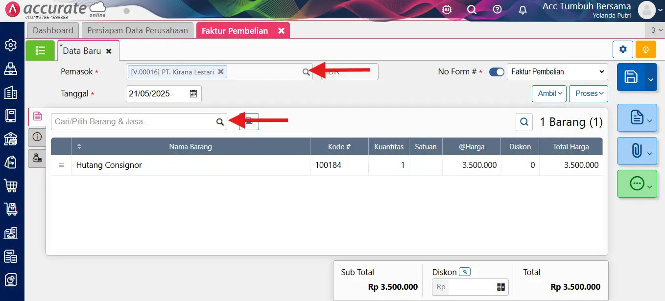Open the info side panel icon
Screen dimensions: 665x301
tap(37, 137)
